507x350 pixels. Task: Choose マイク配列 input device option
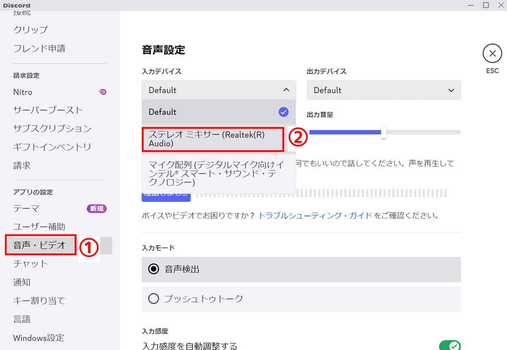click(219, 173)
